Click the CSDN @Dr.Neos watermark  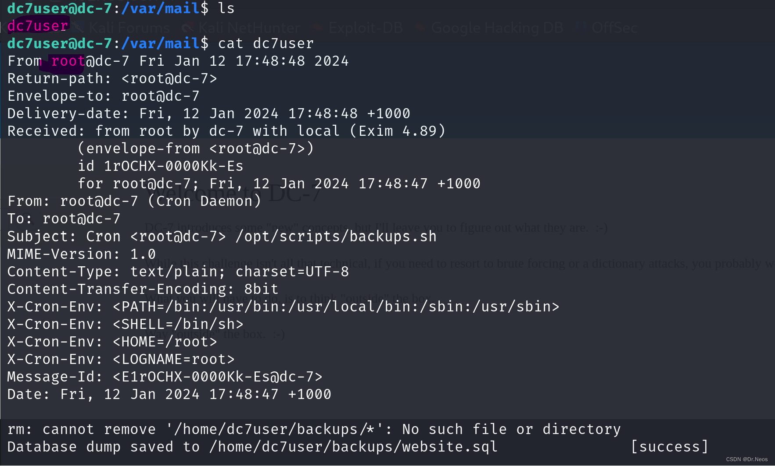coord(747,459)
